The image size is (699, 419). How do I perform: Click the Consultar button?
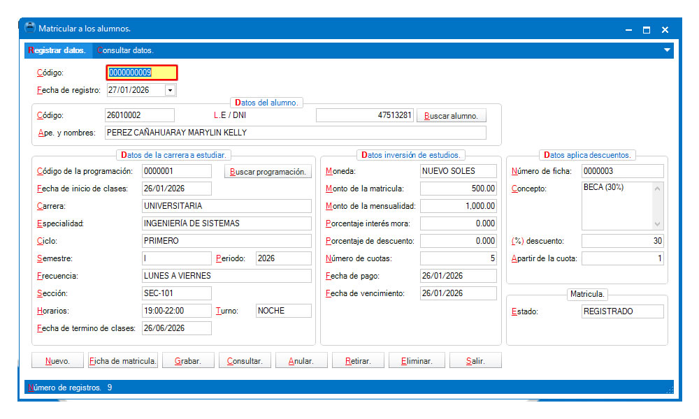coord(245,360)
